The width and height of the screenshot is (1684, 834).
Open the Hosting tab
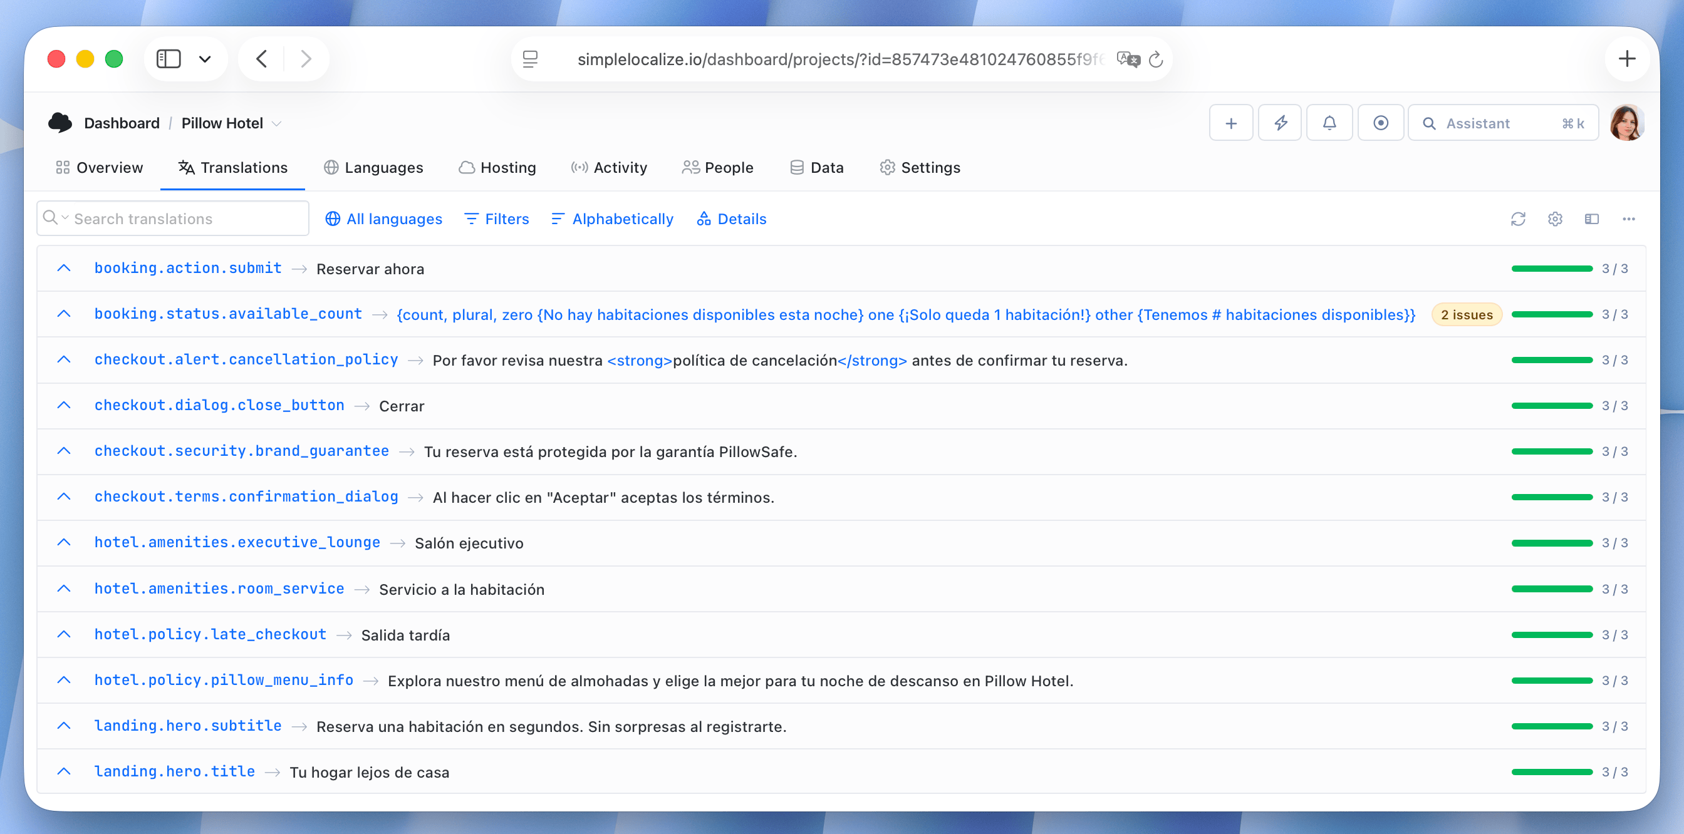click(497, 167)
